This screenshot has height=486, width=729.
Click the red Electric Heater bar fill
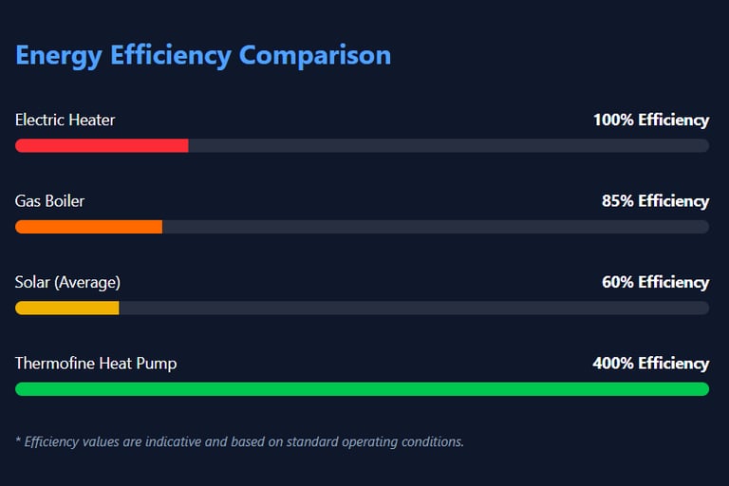pyautogui.click(x=102, y=145)
